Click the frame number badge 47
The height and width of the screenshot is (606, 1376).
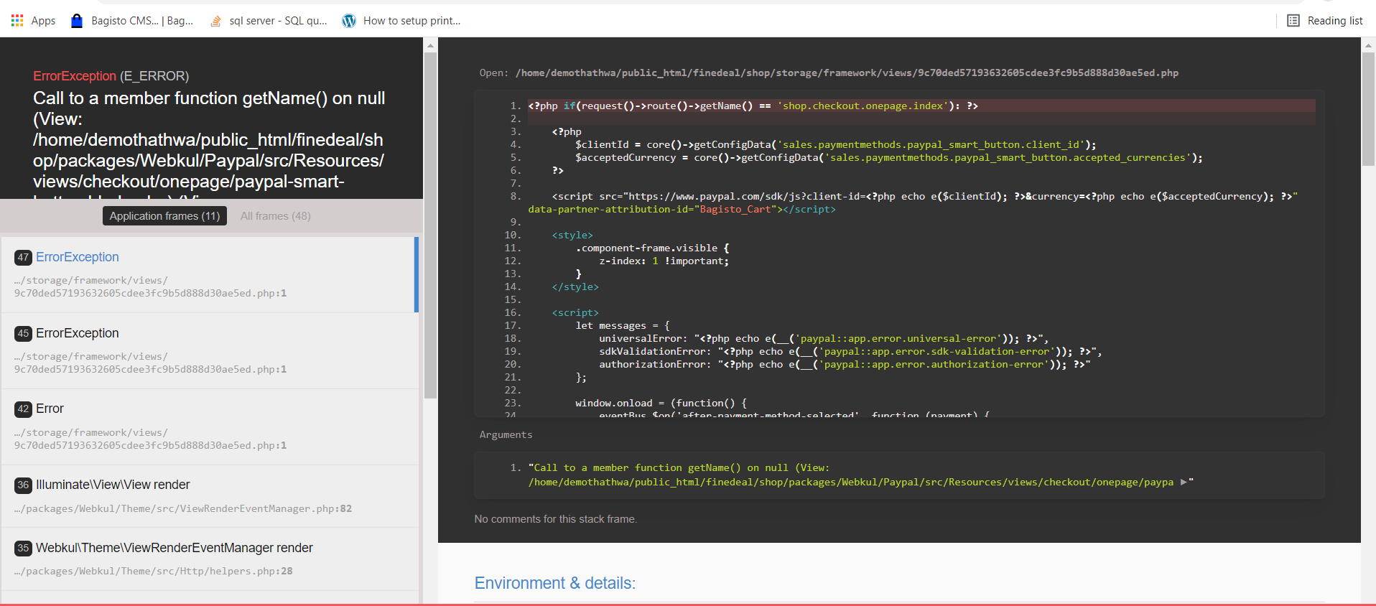pyautogui.click(x=23, y=257)
